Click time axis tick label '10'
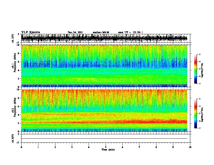Screen dimensions: 214x165 [190, 147]
